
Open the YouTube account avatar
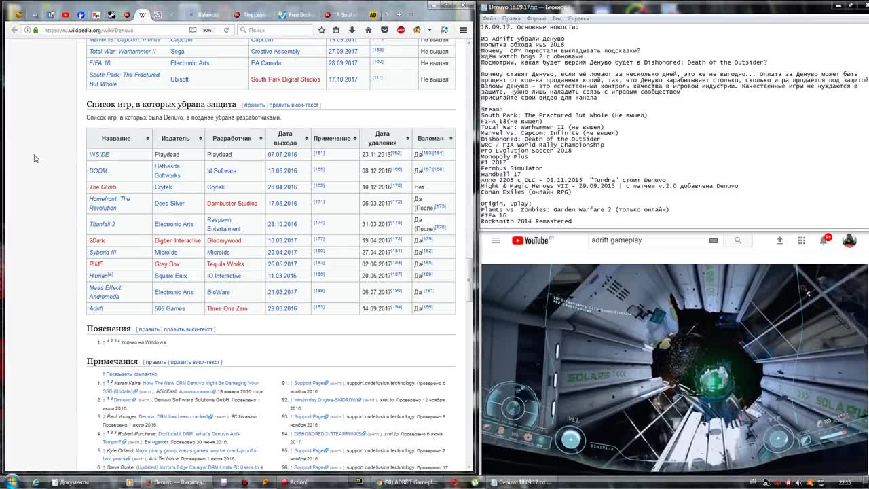pyautogui.click(x=849, y=240)
